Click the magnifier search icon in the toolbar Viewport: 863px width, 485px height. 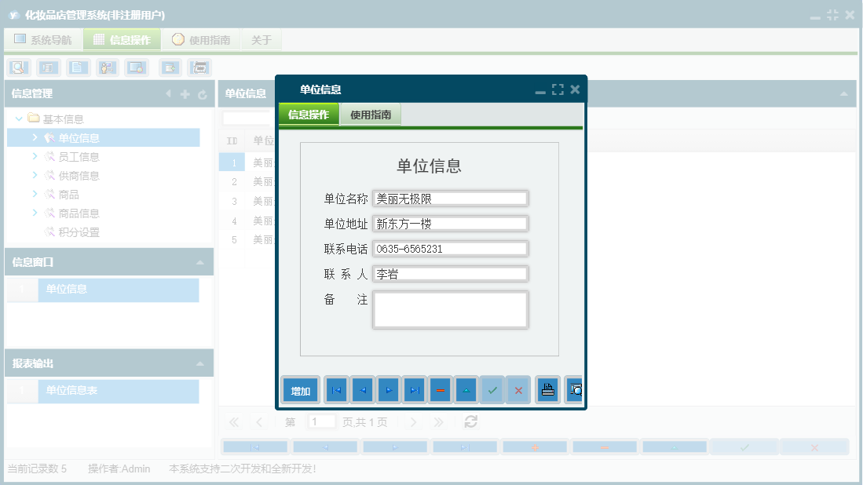pyautogui.click(x=17, y=67)
